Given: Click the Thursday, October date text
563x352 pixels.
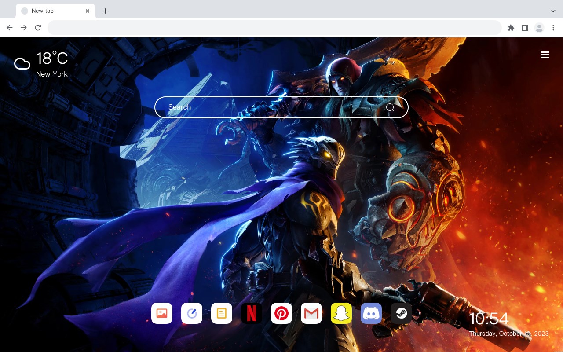Looking at the screenshot, I should click(509, 334).
